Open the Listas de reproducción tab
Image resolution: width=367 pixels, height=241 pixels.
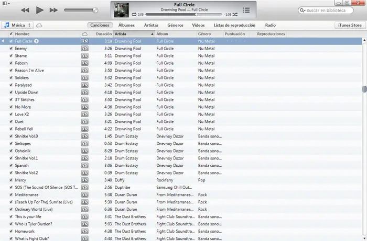pyautogui.click(x=234, y=25)
